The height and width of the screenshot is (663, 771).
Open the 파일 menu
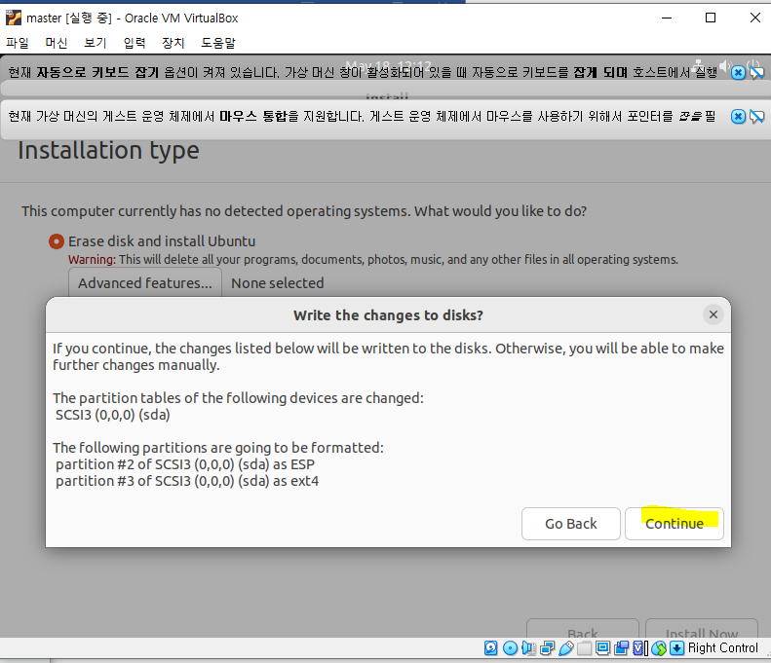tap(18, 43)
